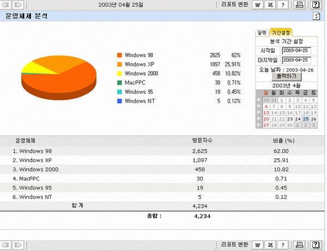Switch to the 달력 tab

click(262, 33)
